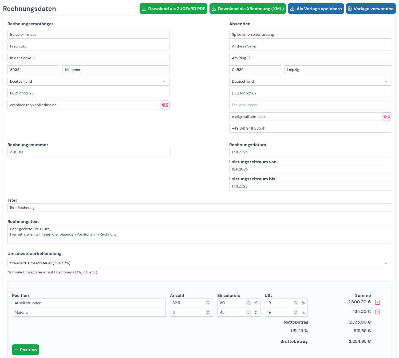The width and height of the screenshot is (399, 358).
Task: Save invoice as template
Action: point(316,9)
